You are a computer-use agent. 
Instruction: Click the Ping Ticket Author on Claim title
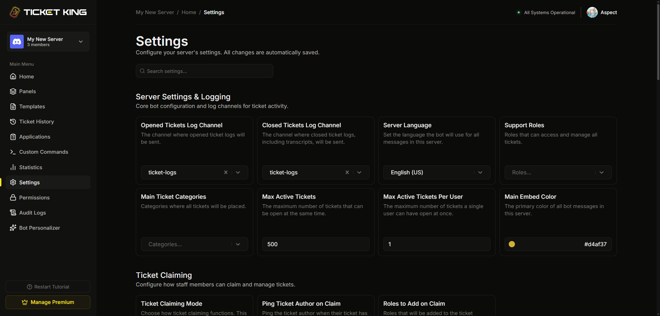(301, 304)
